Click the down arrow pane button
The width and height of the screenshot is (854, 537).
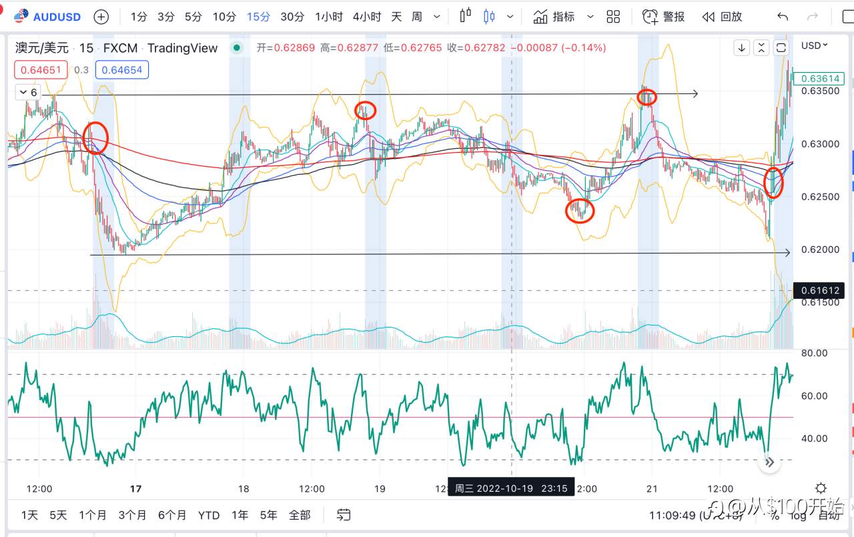point(742,47)
